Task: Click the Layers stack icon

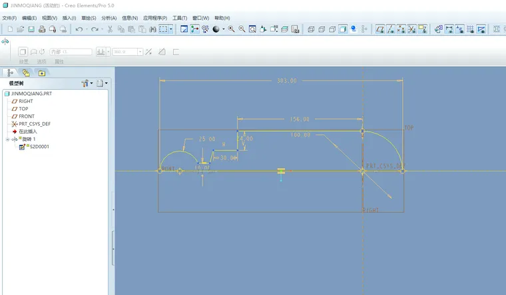Action: click(285, 29)
